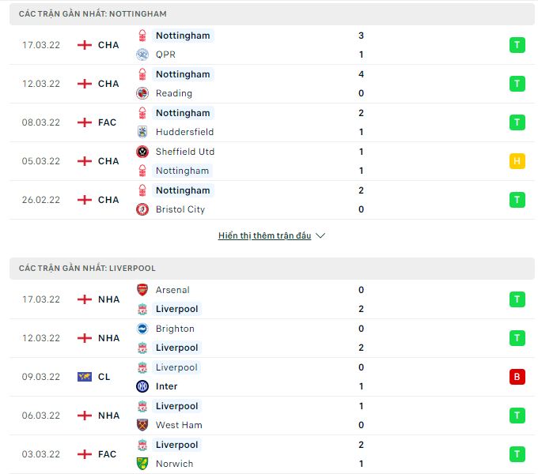Click the Champions League flag icon

(x=85, y=377)
